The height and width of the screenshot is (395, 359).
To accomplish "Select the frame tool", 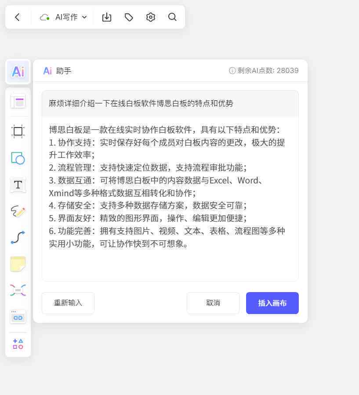I will 18,131.
